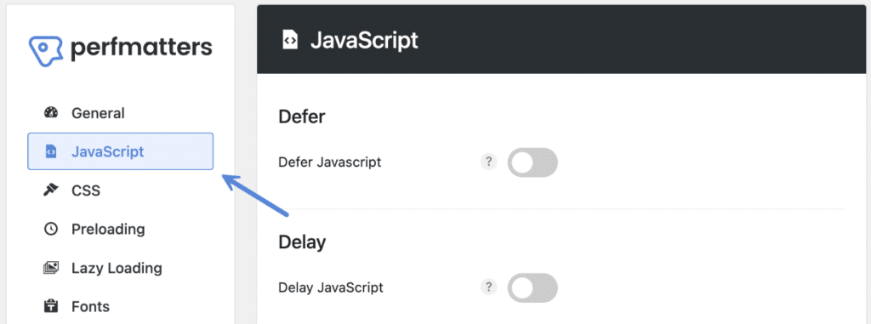This screenshot has width=871, height=324.
Task: Click the Preloading clock icon
Action: pos(51,229)
